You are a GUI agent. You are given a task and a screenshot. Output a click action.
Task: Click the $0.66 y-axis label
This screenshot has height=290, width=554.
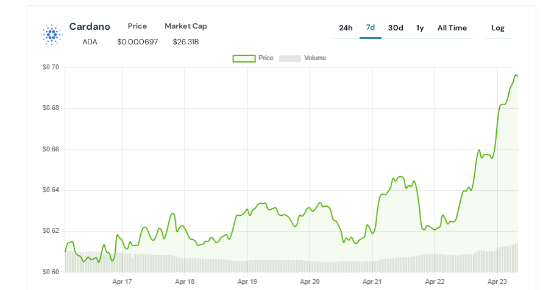tap(51, 149)
